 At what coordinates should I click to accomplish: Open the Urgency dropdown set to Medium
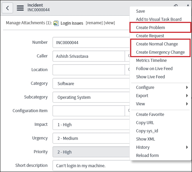tap(91, 138)
